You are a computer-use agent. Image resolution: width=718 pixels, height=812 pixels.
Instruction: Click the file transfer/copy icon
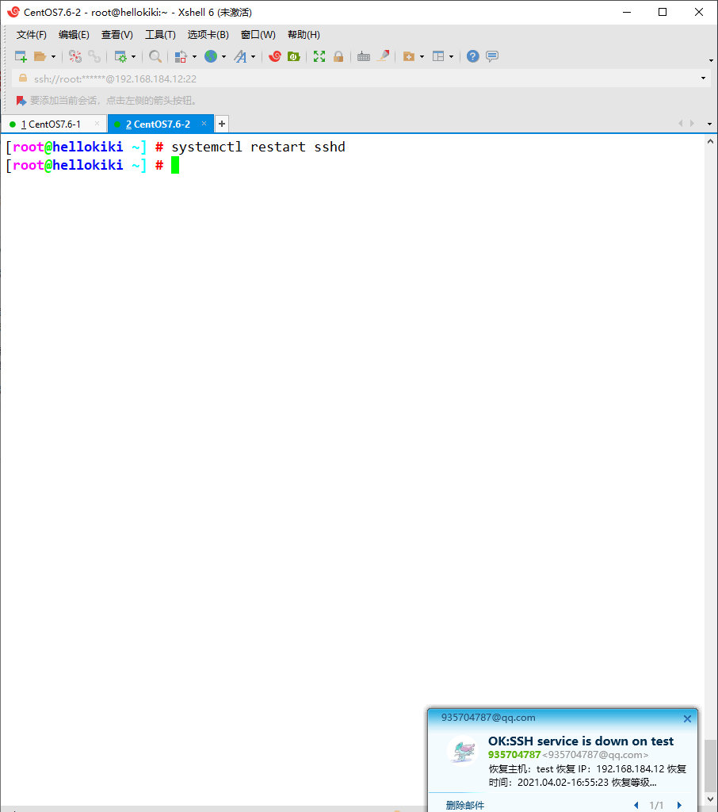180,56
